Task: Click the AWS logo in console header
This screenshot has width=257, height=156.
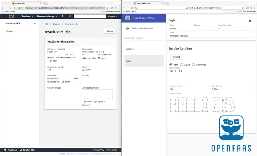Action: pyautogui.click(x=11, y=16)
